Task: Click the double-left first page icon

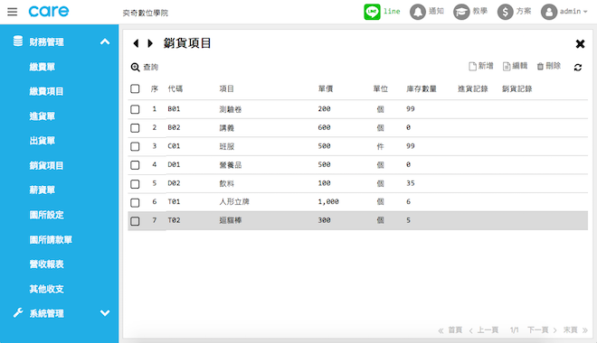Action: 441,330
